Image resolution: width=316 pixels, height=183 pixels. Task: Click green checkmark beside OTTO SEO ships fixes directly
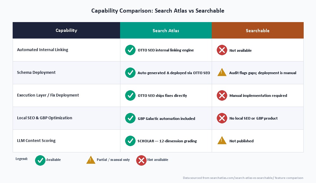[x=130, y=95]
